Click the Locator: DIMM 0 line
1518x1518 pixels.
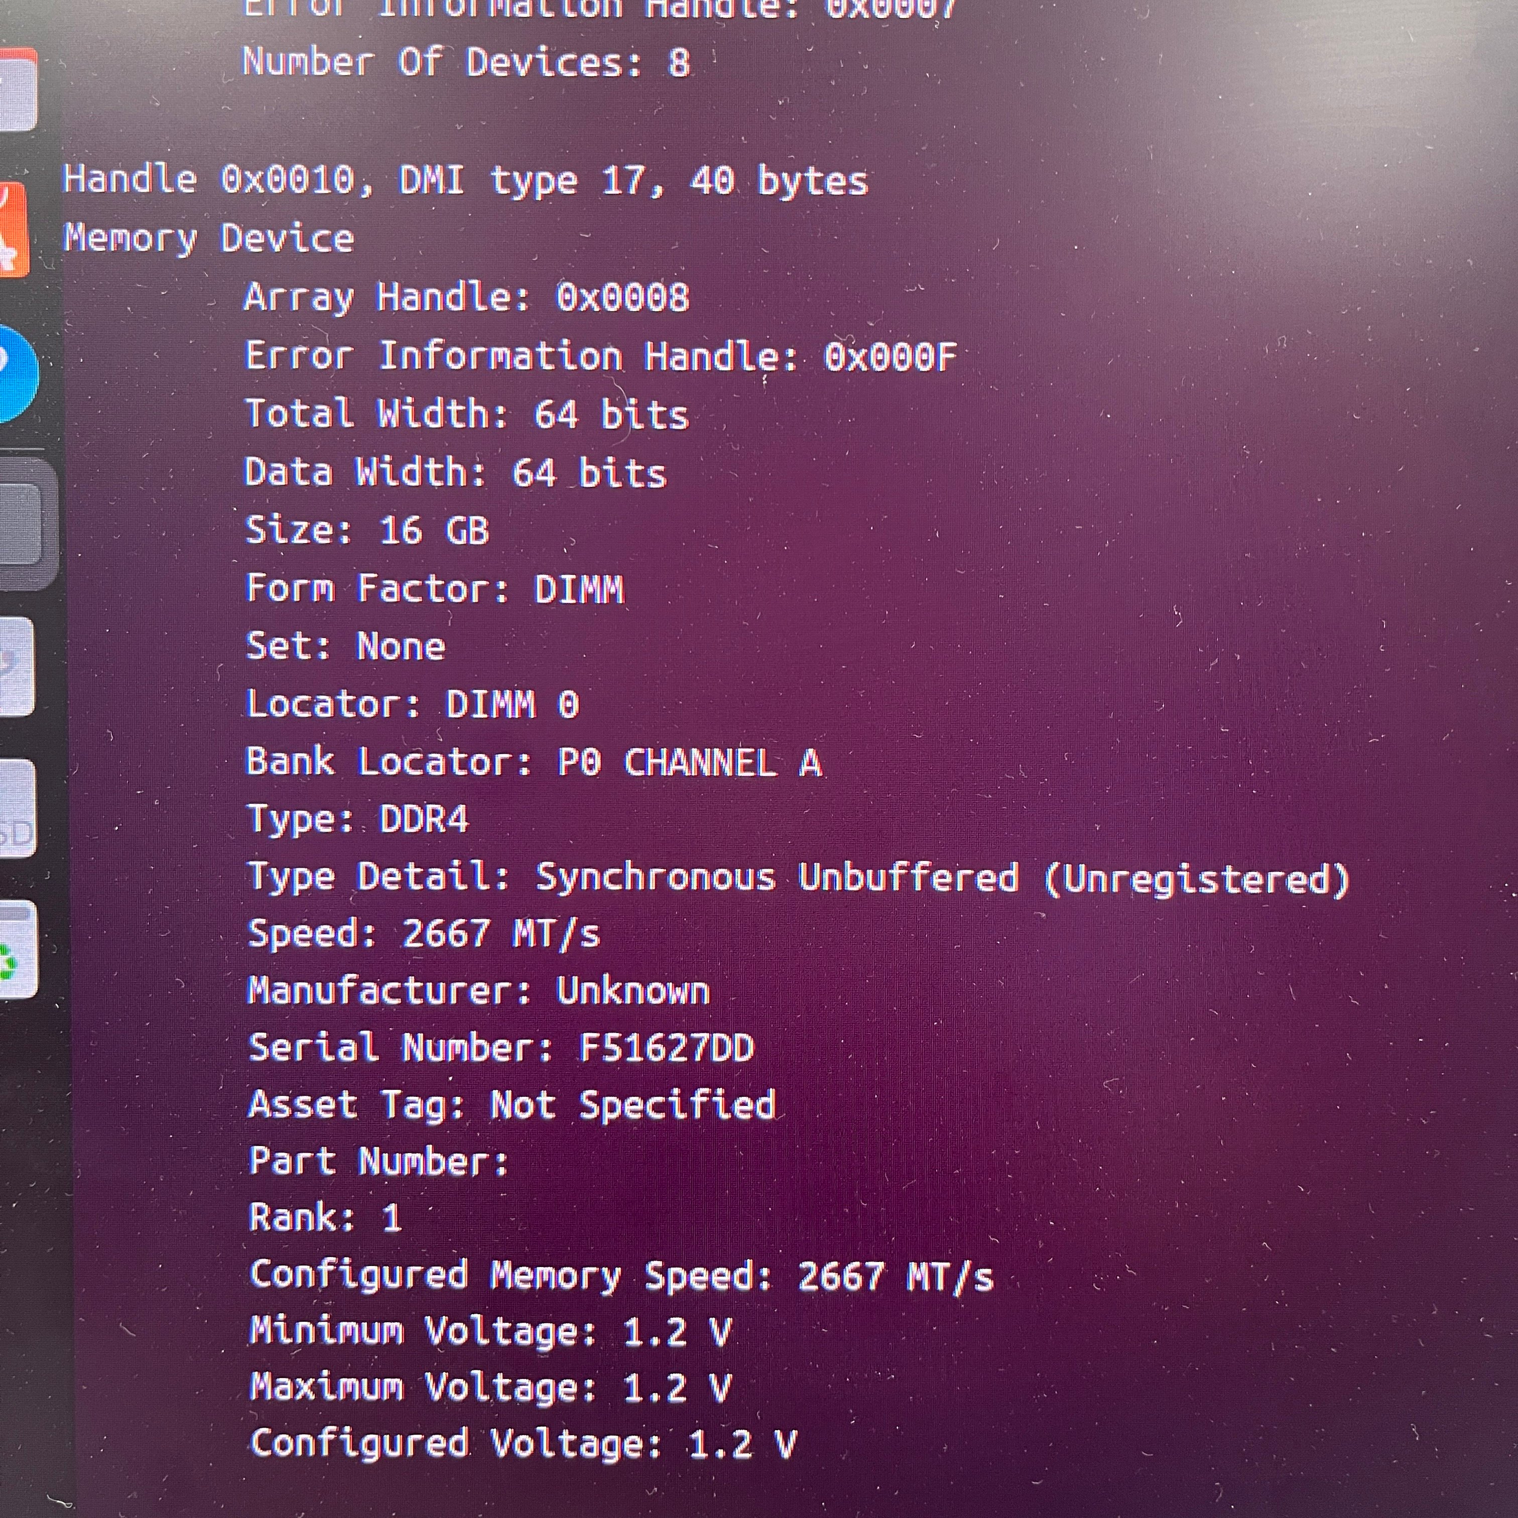(413, 704)
